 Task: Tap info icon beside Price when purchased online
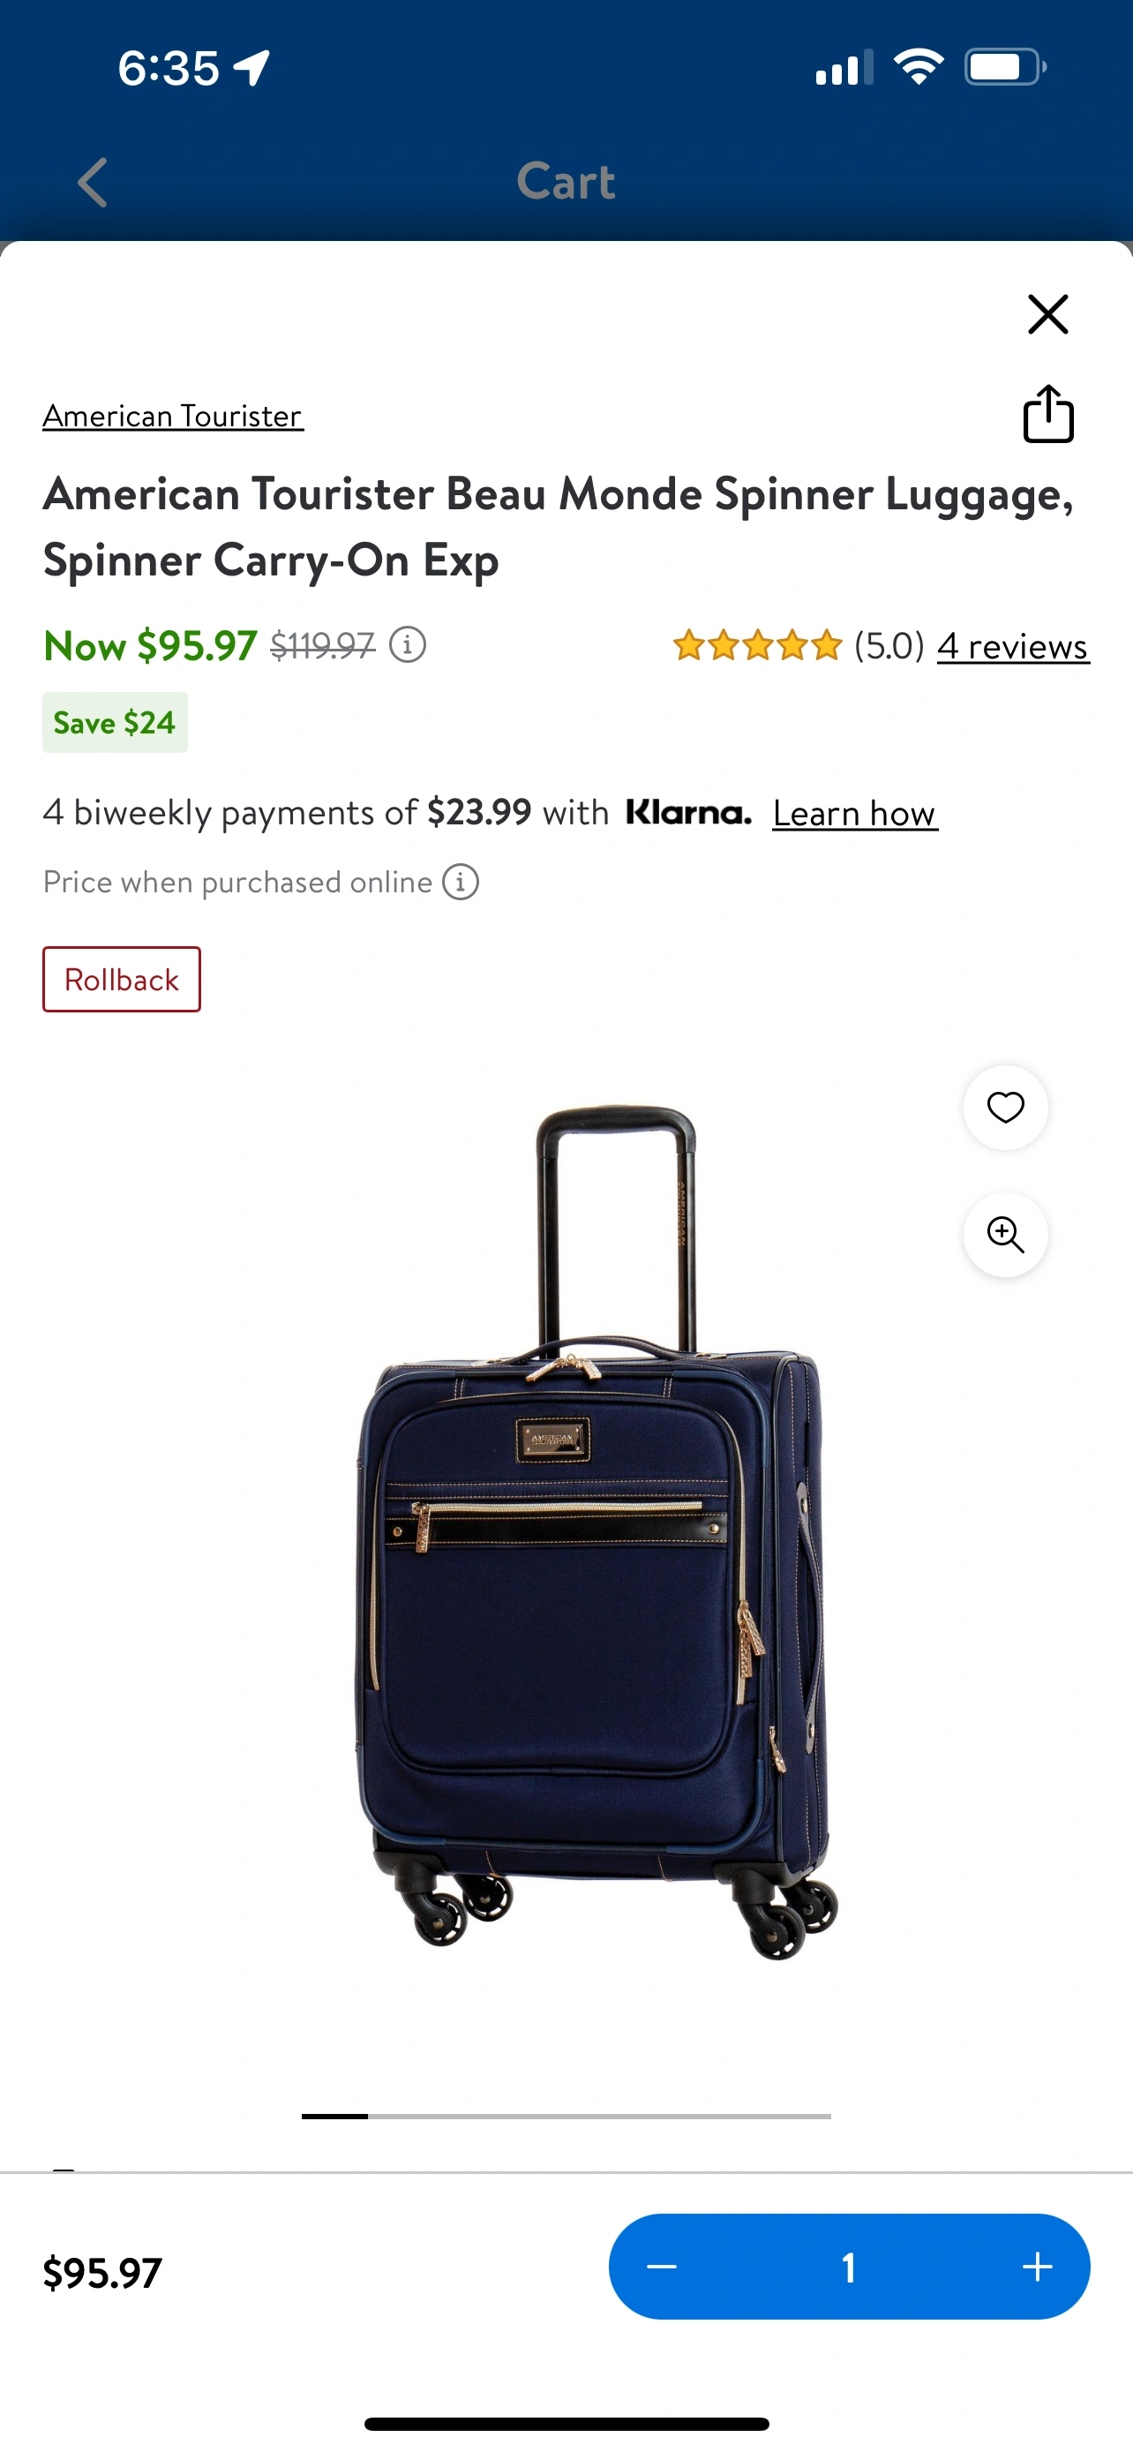tap(461, 883)
